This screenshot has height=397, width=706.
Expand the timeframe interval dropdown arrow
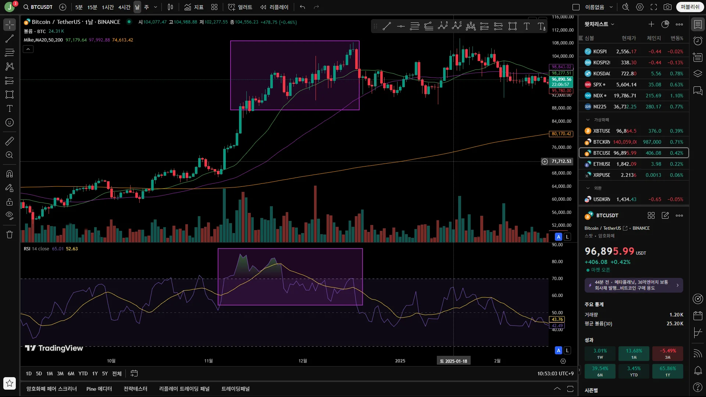click(156, 7)
